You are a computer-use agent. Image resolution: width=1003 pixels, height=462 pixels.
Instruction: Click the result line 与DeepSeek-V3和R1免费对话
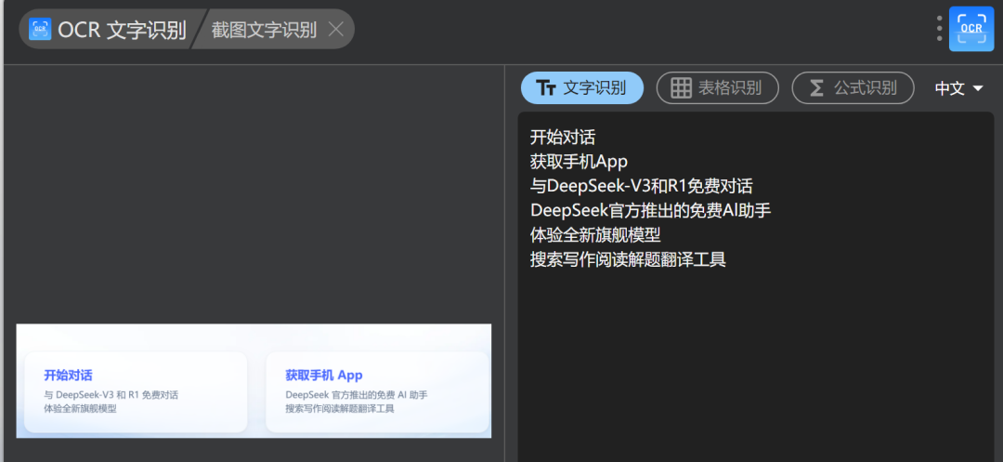[x=642, y=186]
